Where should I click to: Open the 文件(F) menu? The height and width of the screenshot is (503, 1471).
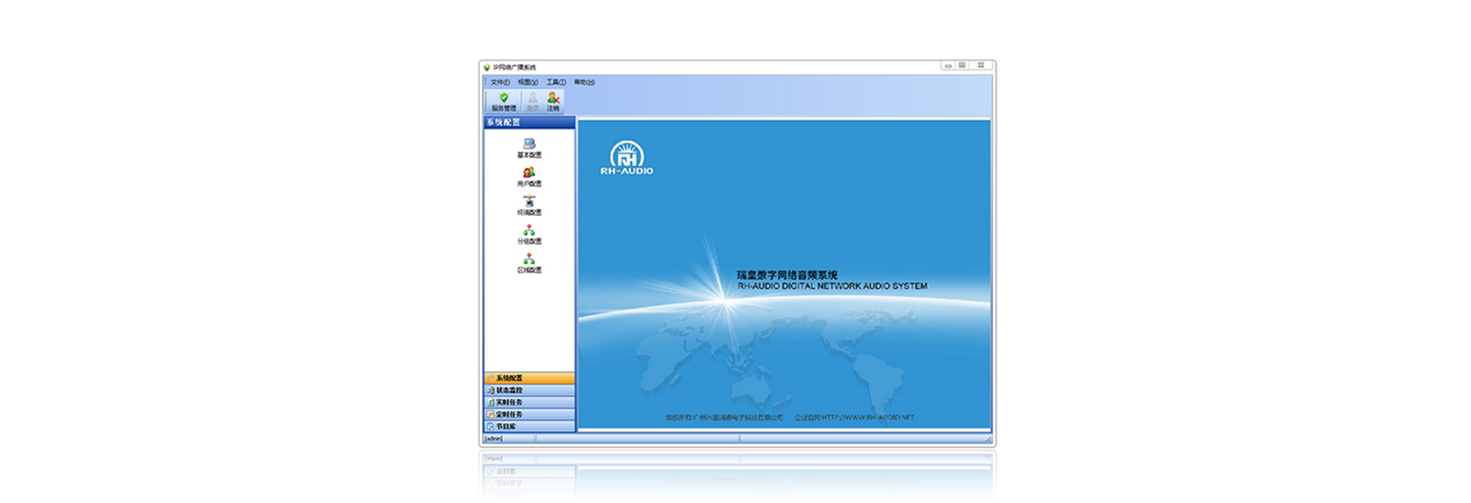pyautogui.click(x=500, y=82)
